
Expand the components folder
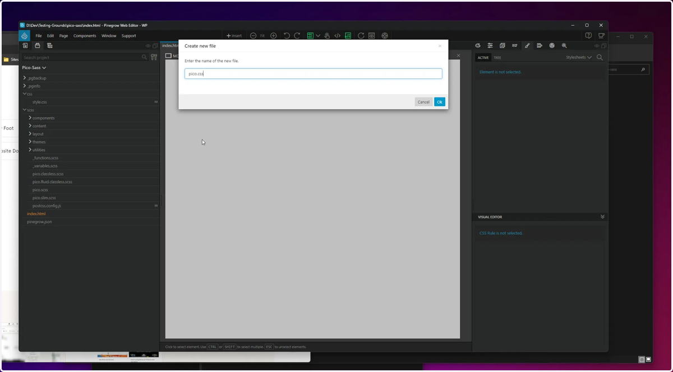[x=30, y=118]
